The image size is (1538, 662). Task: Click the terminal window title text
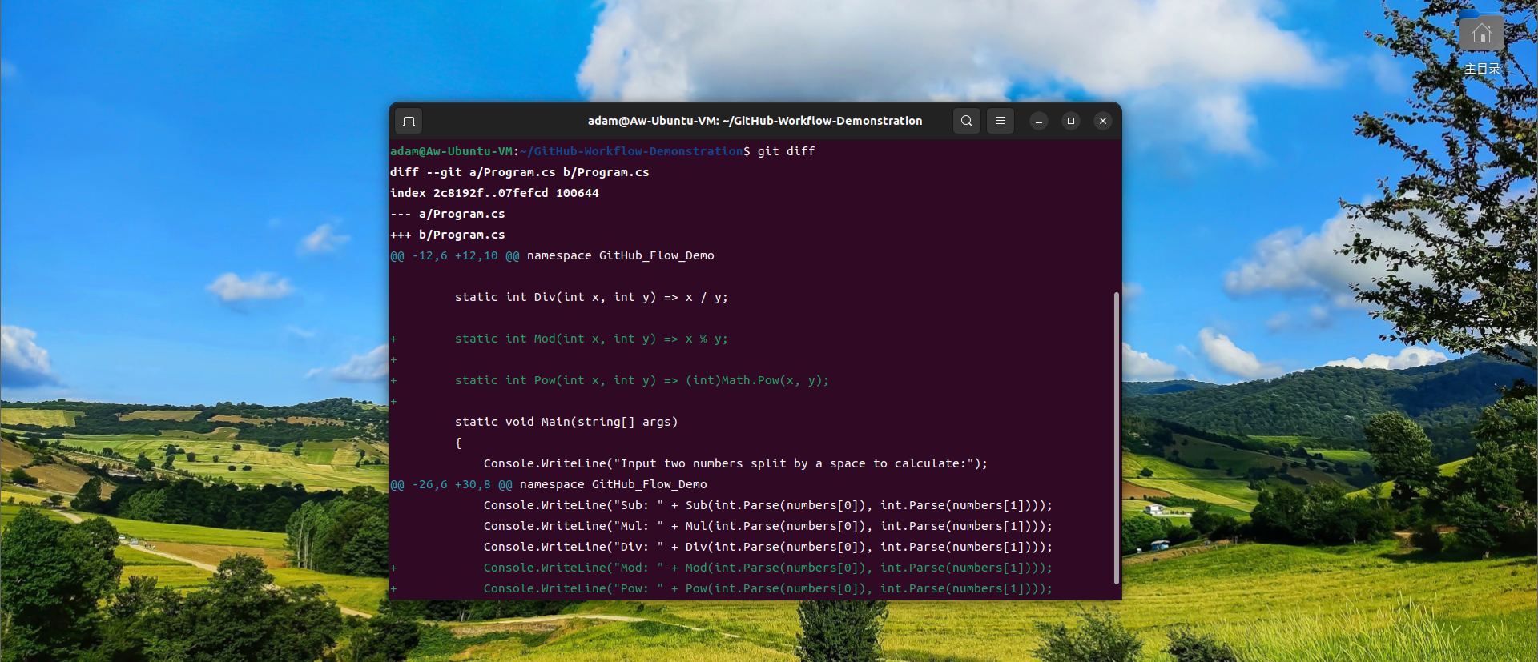pyautogui.click(x=755, y=121)
